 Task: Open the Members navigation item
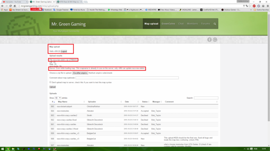[192, 23]
